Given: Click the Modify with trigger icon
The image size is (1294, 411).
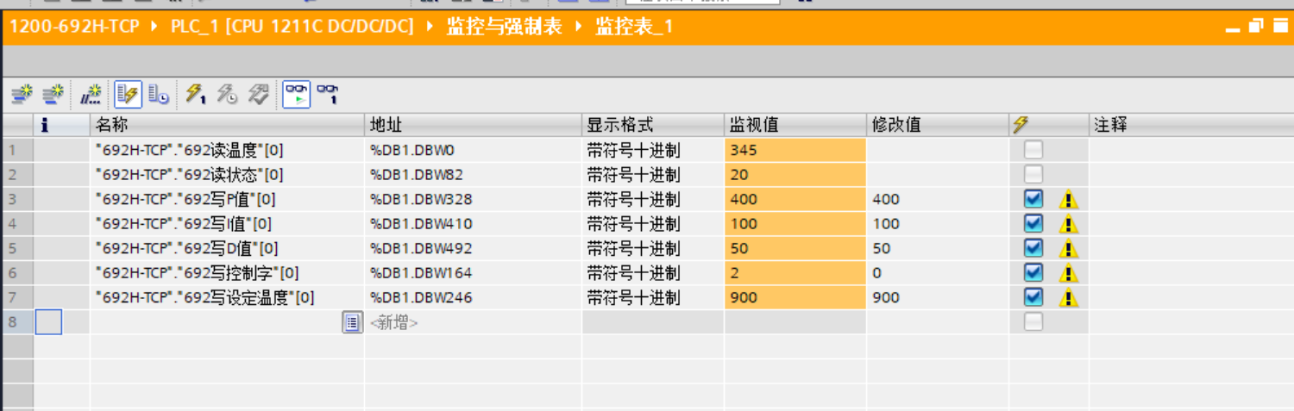Looking at the screenshot, I should pos(226,93).
